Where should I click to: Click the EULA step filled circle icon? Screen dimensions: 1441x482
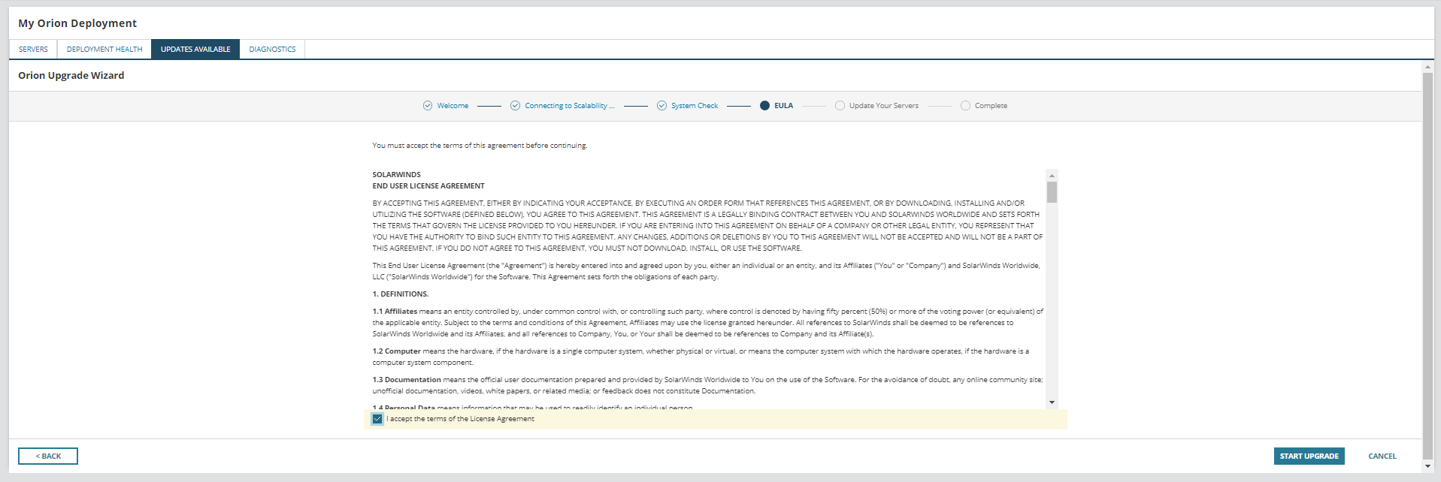[764, 106]
